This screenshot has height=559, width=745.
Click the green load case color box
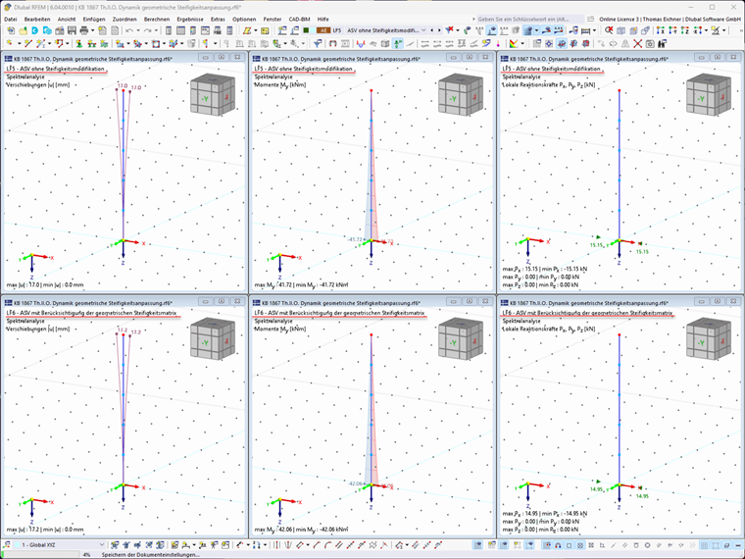pos(306,30)
